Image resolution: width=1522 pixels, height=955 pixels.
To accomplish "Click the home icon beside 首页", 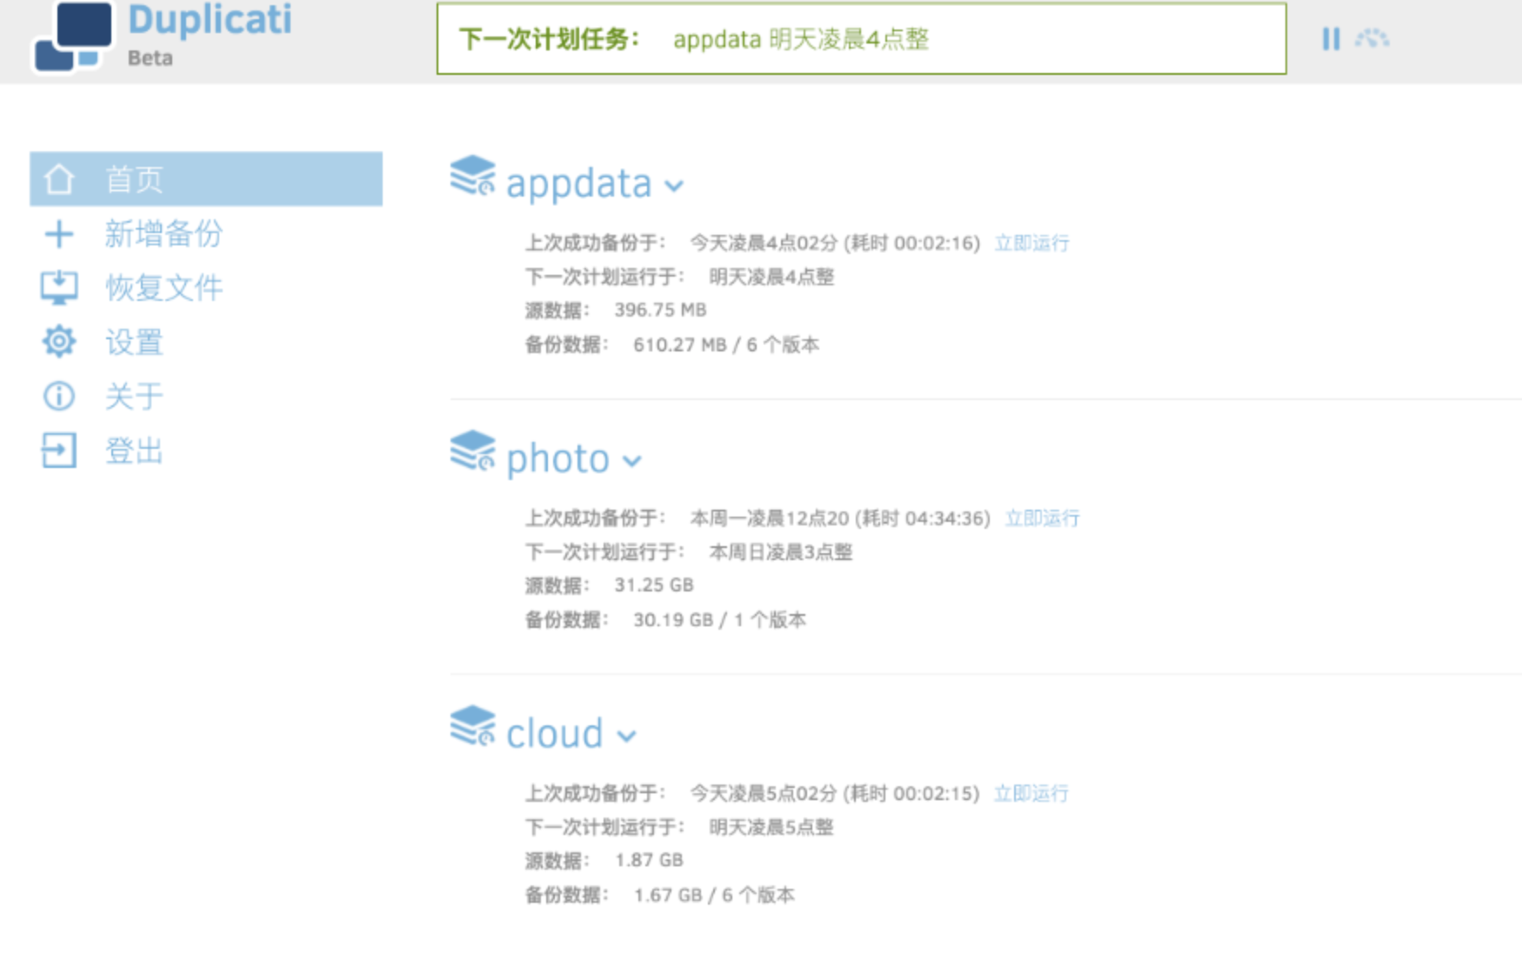I will coord(59,179).
